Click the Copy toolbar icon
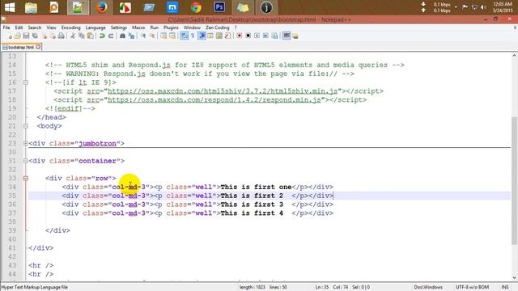The height and width of the screenshot is (291, 518). coord(81,36)
